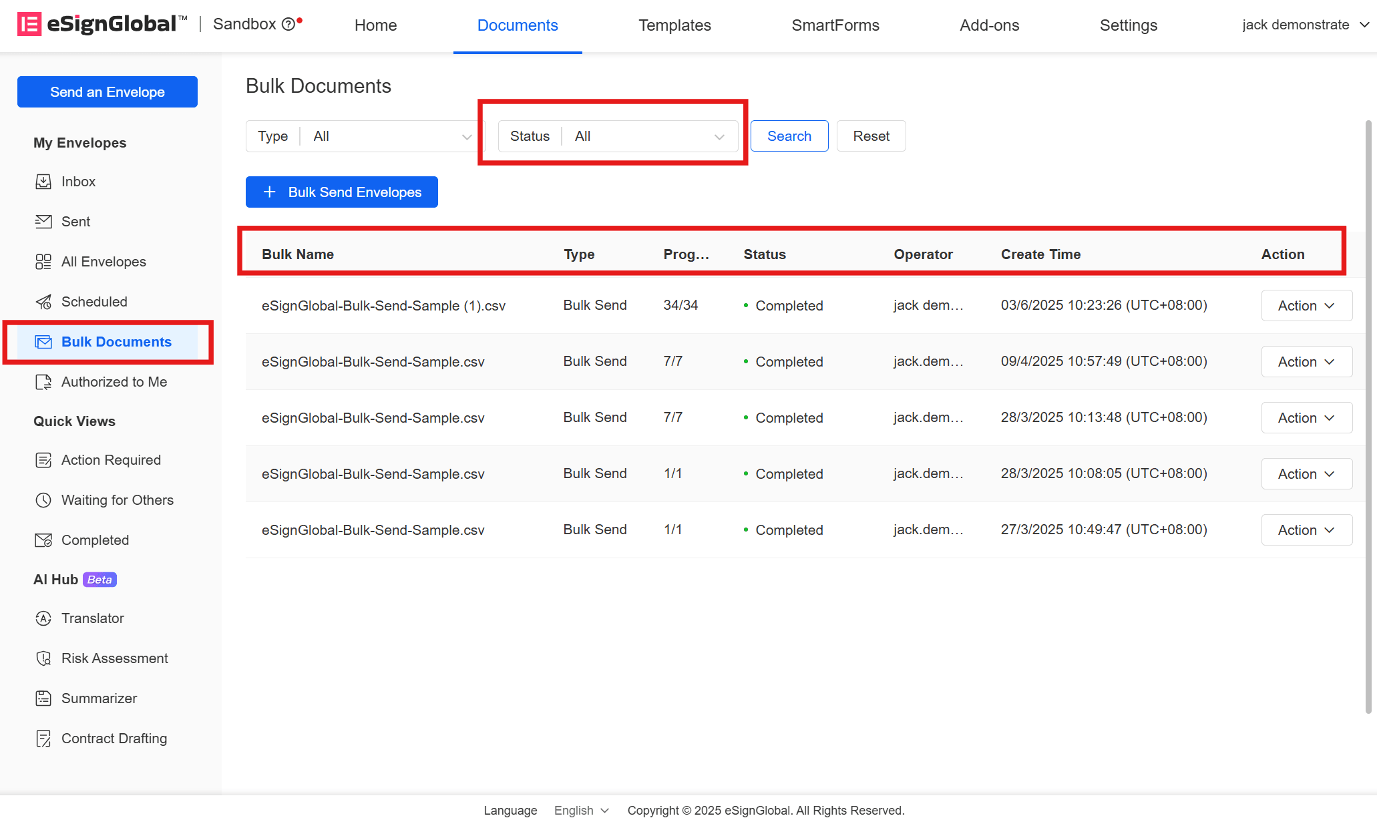Click the 09/4/2025 10:57:49 create time

point(1104,361)
